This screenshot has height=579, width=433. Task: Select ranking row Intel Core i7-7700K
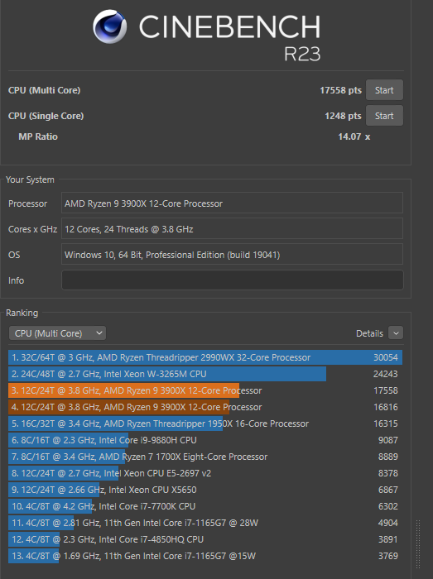tap(205, 506)
